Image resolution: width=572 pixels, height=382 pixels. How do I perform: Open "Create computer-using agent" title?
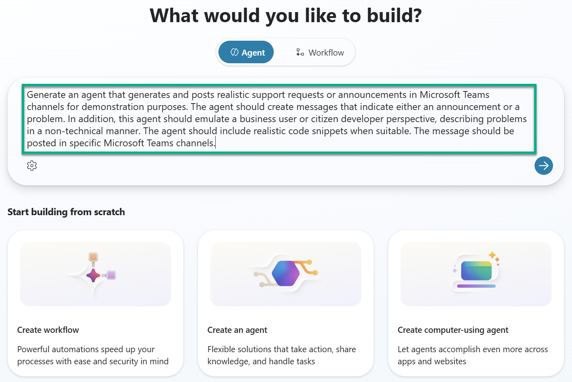[453, 330]
